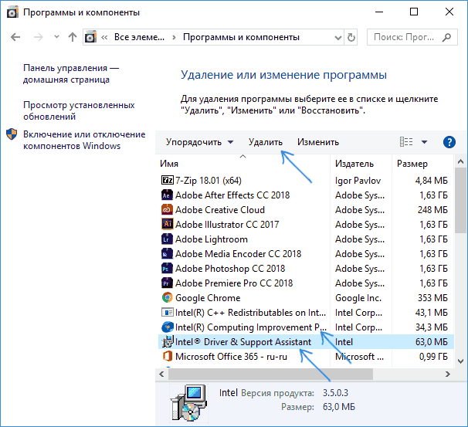Select Adobe Photoshop CC 2018 entry
Screen dimensions: 468x427
(230, 269)
